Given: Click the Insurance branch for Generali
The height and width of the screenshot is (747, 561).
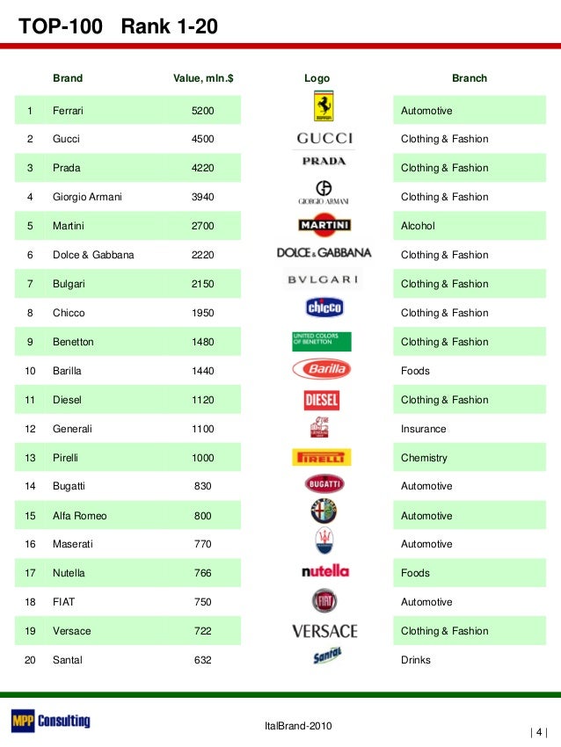Looking at the screenshot, I should click(424, 429).
